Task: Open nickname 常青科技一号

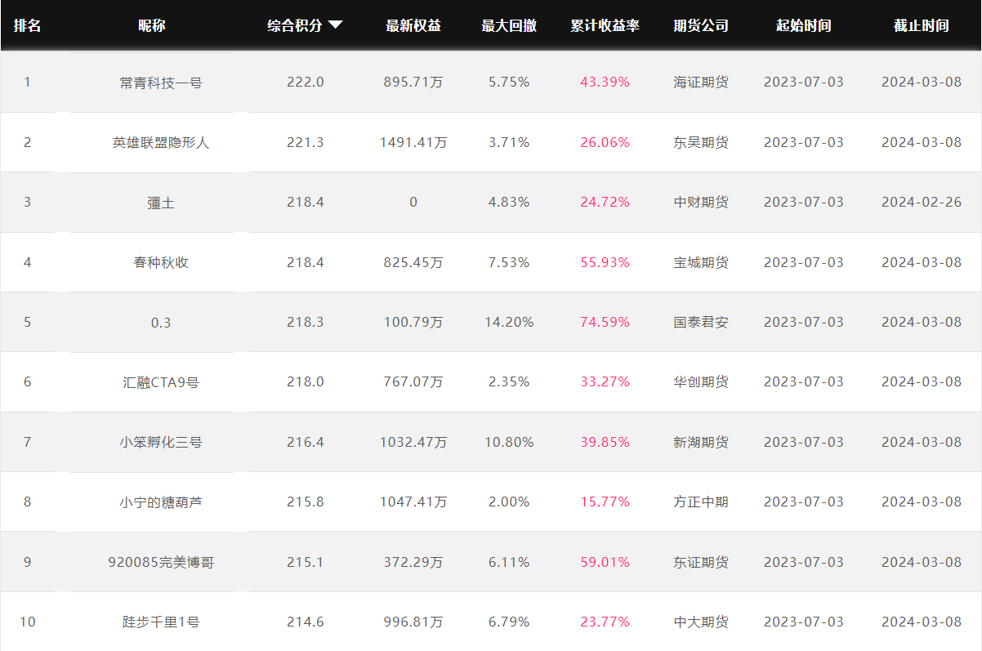Action: click(x=161, y=82)
